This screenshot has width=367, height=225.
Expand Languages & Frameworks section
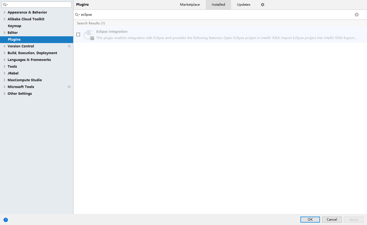pyautogui.click(x=4, y=60)
